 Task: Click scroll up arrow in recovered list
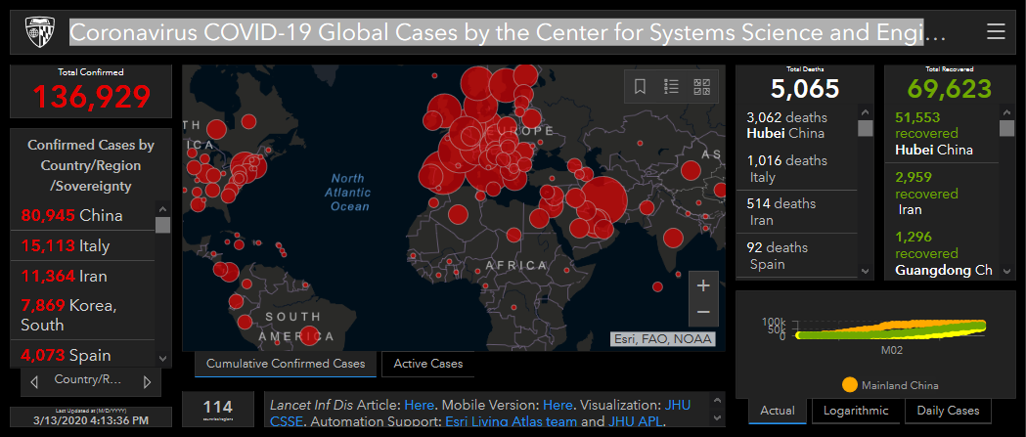1006,111
